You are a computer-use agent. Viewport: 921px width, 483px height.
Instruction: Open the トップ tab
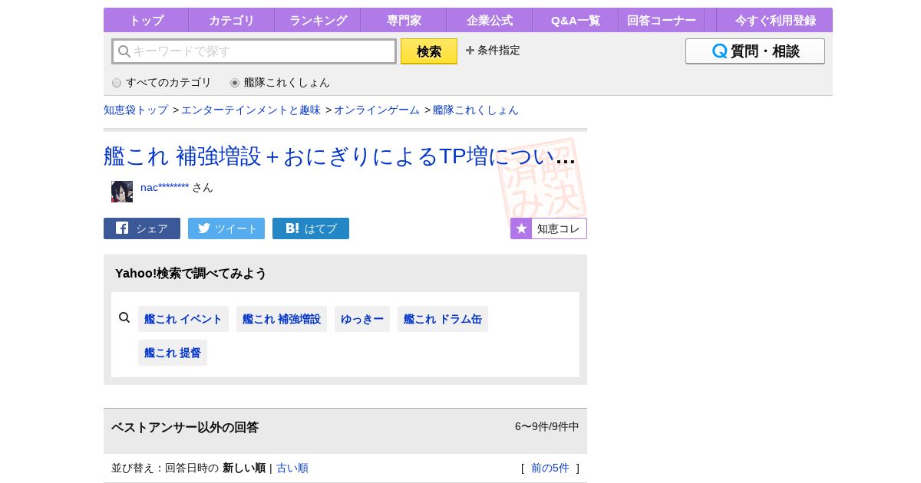click(x=146, y=20)
